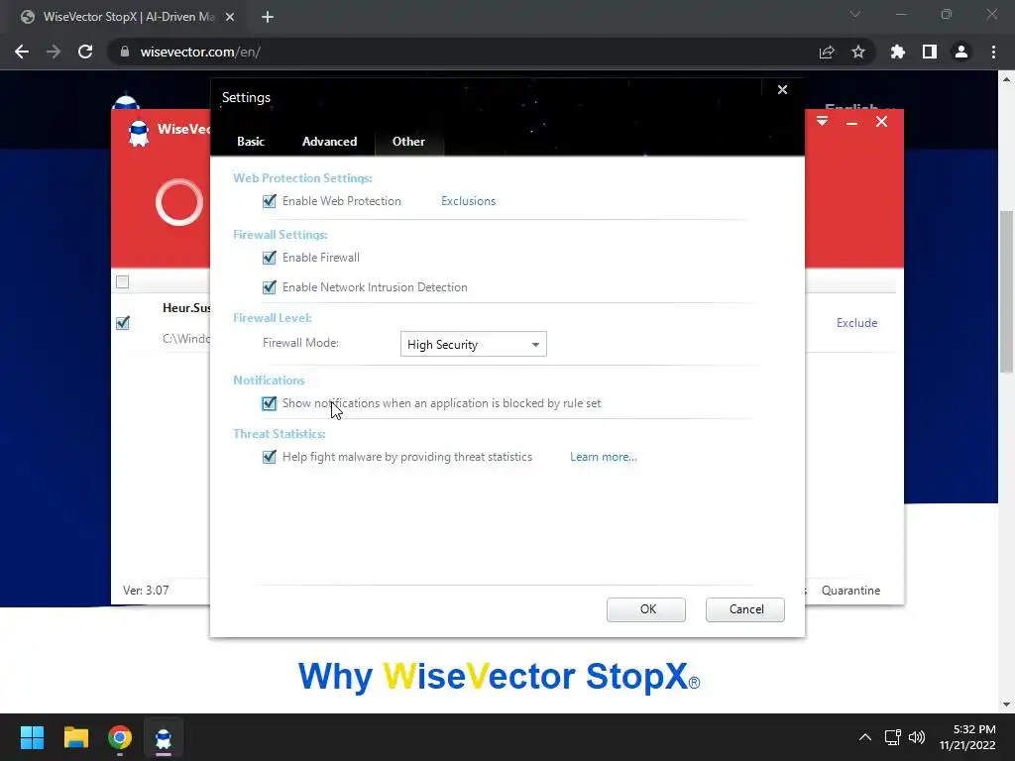1015x761 pixels.
Task: Share this page icon in address bar
Action: click(827, 52)
